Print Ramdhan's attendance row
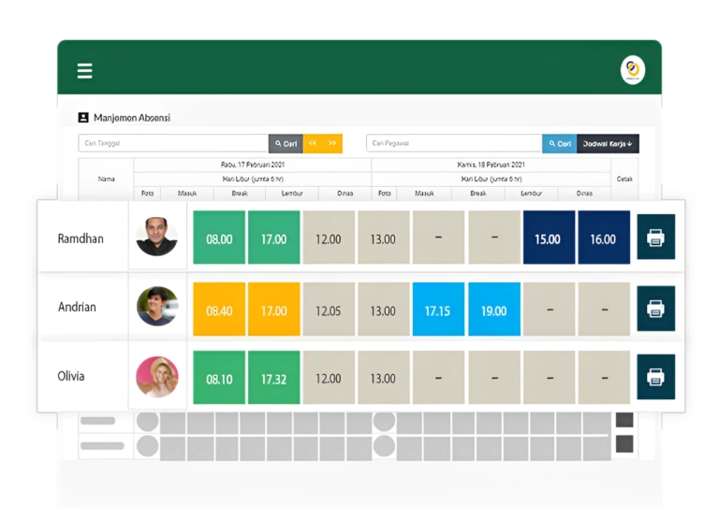Viewport: 719px width, 519px height. pyautogui.click(x=655, y=238)
